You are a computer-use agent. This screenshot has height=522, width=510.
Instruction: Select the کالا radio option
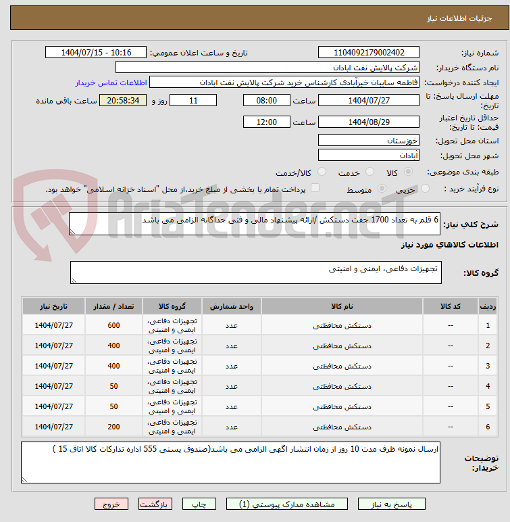coord(408,172)
